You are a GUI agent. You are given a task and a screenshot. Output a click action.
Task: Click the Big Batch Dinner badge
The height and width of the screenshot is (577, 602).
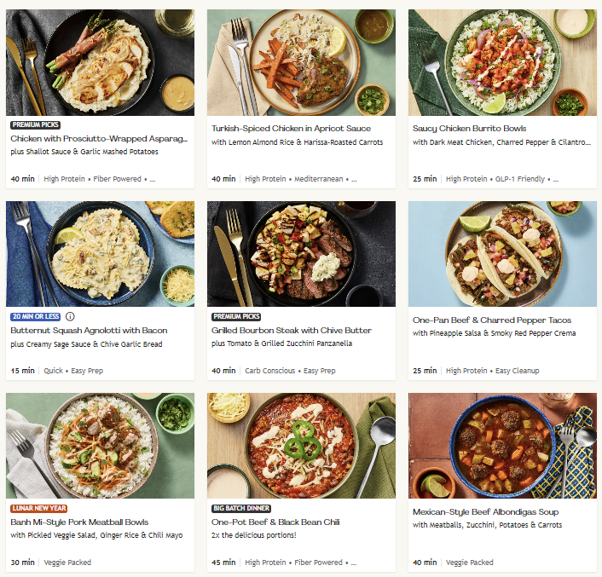[x=241, y=508]
